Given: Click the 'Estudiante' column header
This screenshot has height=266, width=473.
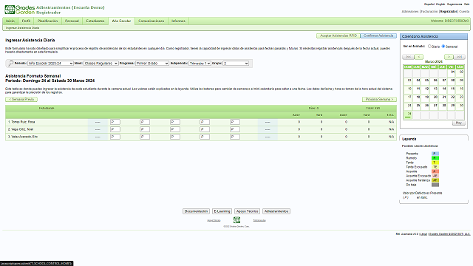Looking at the screenshot, I should [47, 109].
